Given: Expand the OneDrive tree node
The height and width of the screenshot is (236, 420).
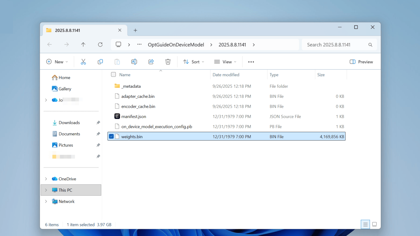Looking at the screenshot, I should click(x=46, y=179).
